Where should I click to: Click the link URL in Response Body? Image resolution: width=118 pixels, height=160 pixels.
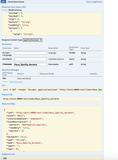click(45, 113)
